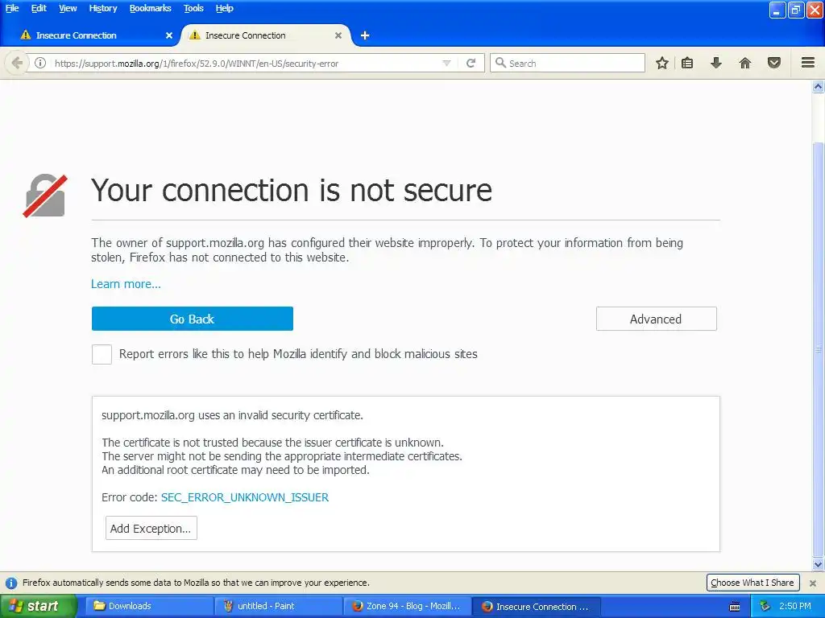Viewport: 825px width, 618px height.
Task: Click the scrollbar up arrow
Action: click(x=819, y=87)
